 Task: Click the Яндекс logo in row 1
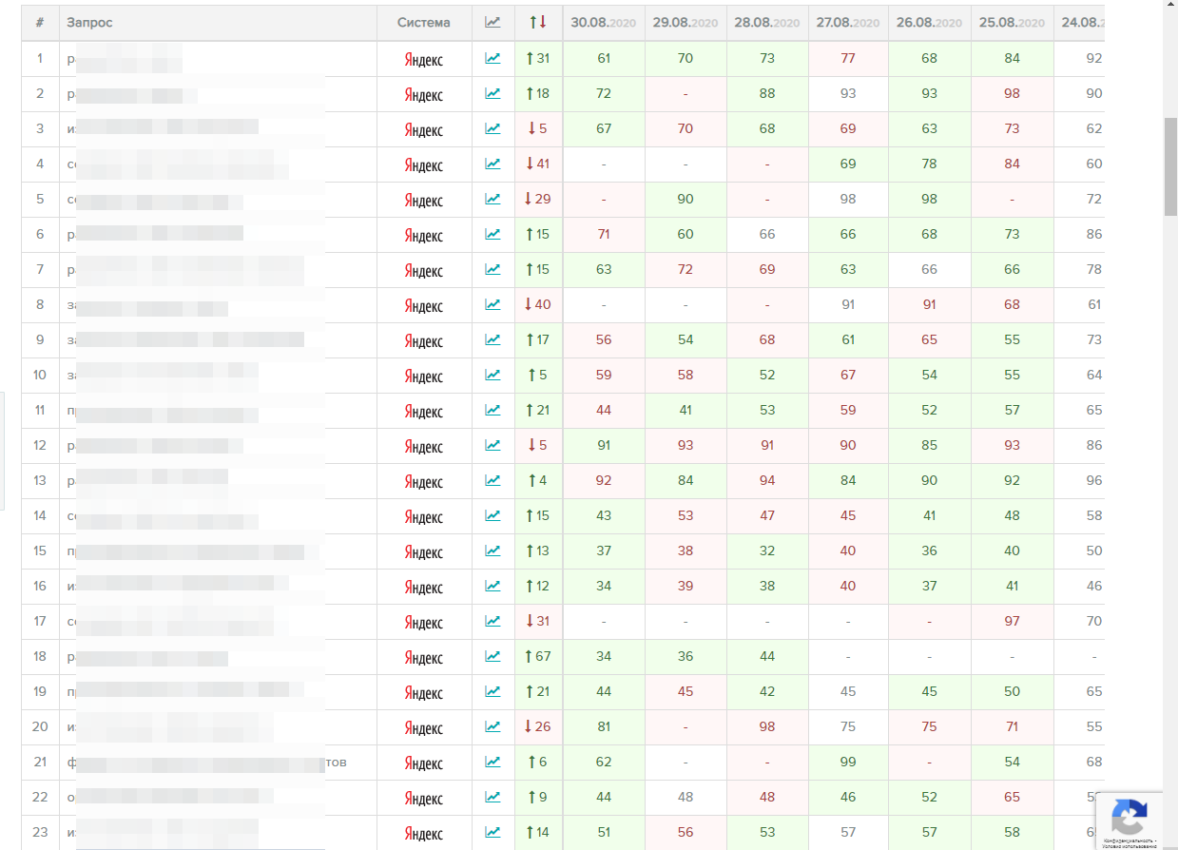tap(424, 59)
